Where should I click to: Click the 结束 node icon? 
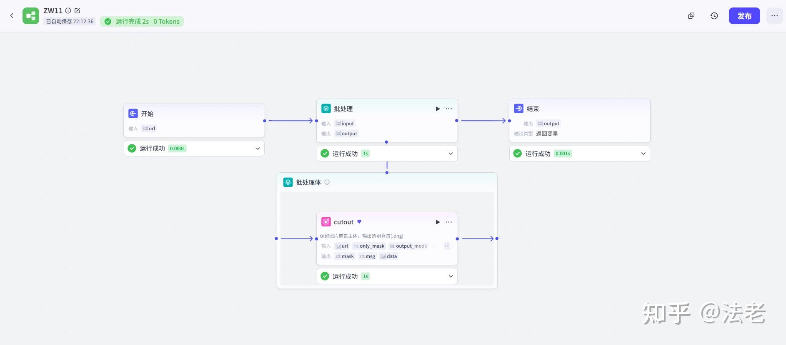518,109
